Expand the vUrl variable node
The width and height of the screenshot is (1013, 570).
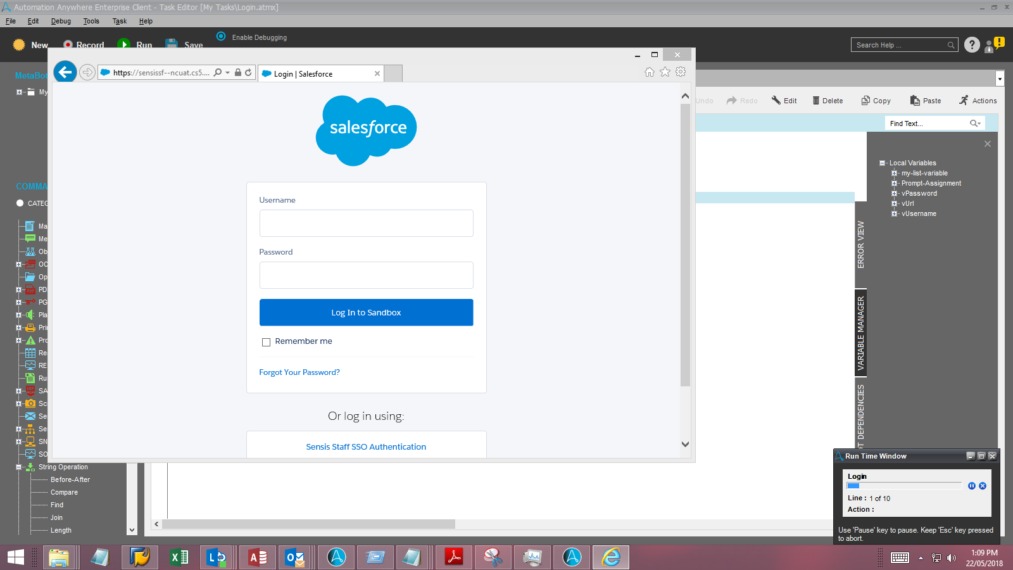click(894, 203)
